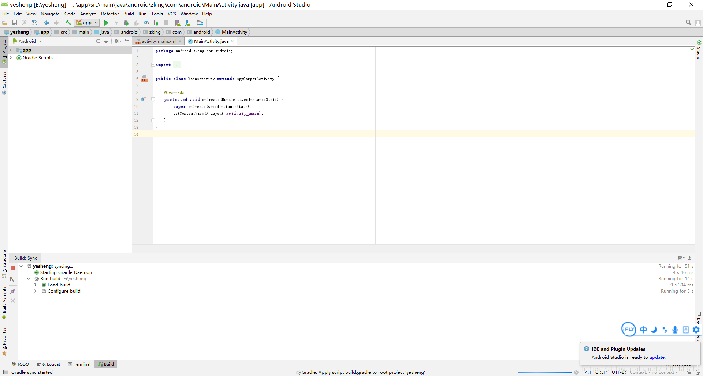Toggle Chinese input mode in iFLY bar
This screenshot has height=376, width=703.
643,330
